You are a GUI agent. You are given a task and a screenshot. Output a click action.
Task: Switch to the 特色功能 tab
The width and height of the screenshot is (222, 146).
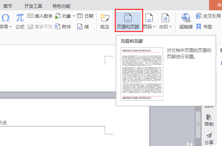pyautogui.click(x=61, y=6)
